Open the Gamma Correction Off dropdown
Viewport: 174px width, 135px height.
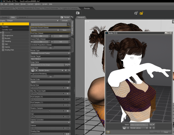(x=50, y=123)
